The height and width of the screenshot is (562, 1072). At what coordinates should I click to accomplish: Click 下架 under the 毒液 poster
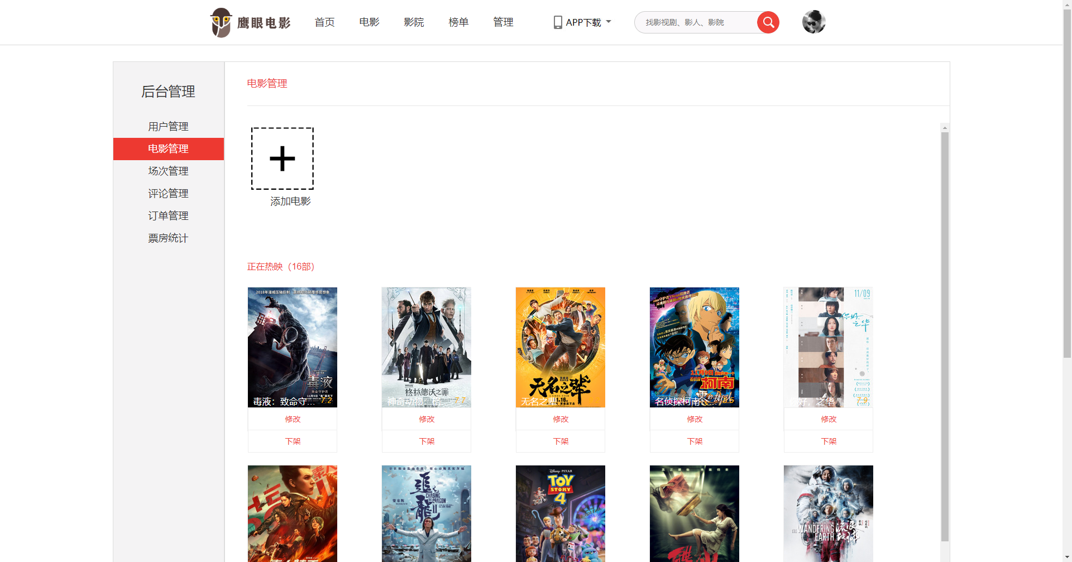tap(293, 441)
